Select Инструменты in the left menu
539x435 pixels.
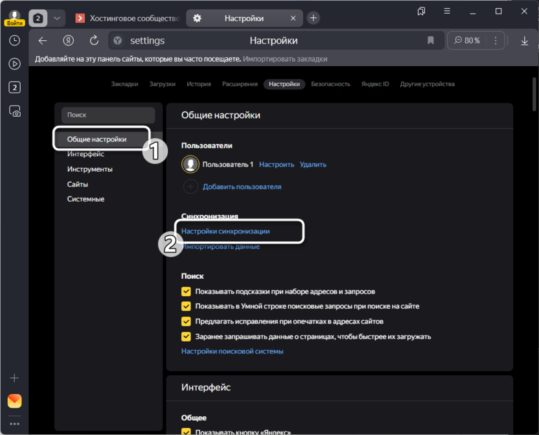(89, 169)
